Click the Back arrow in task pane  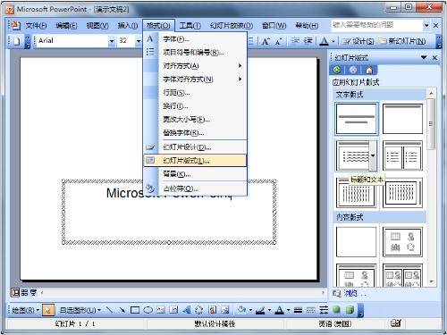[x=337, y=70]
